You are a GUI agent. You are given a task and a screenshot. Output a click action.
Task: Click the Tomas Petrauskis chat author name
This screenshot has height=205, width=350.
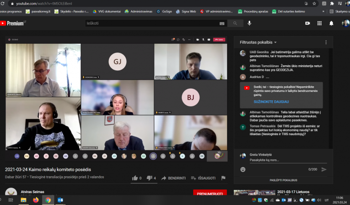262,126
